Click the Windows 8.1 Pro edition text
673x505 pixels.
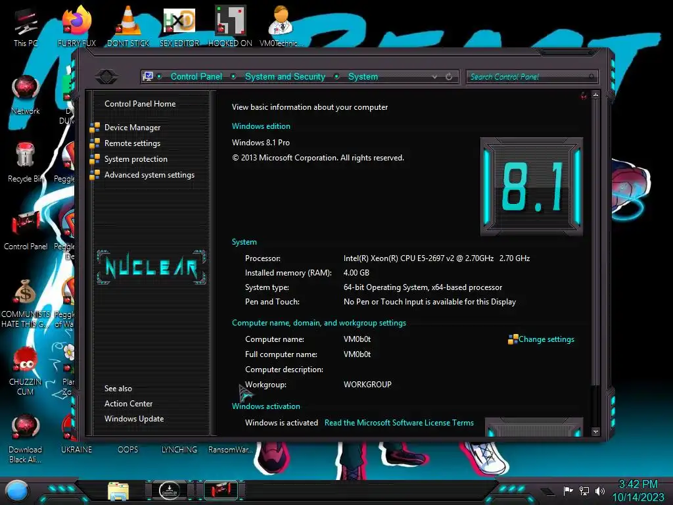click(x=260, y=143)
